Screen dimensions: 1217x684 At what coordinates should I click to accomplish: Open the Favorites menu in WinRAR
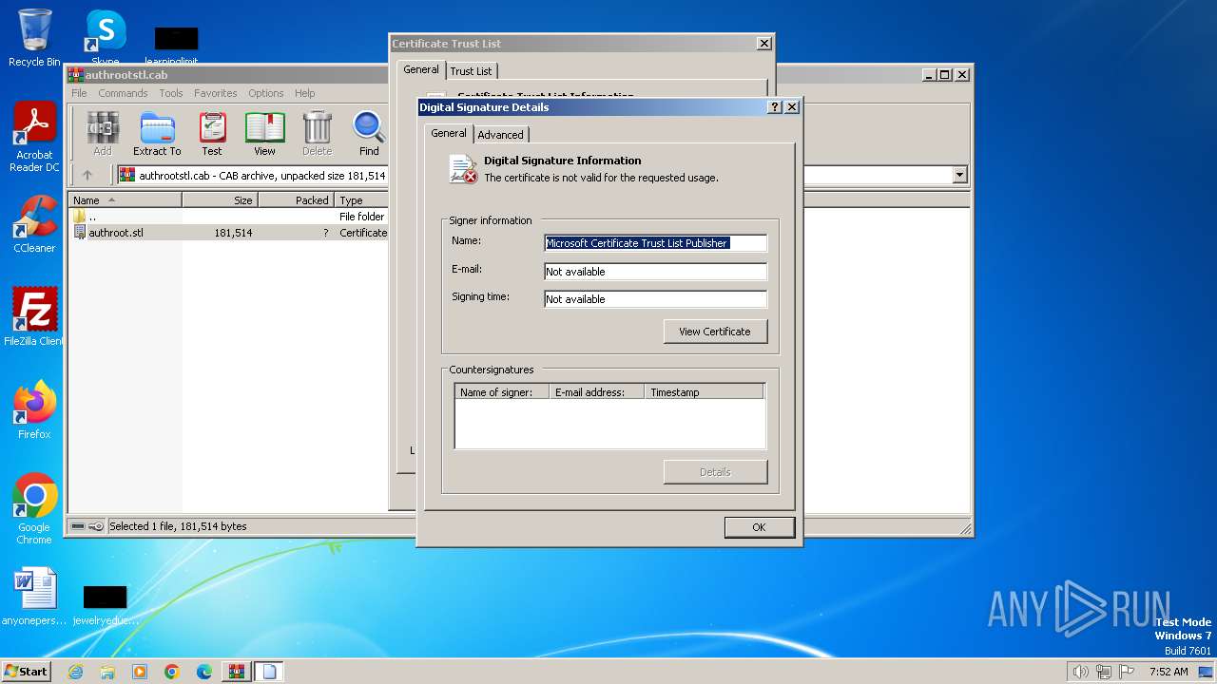[x=216, y=93]
